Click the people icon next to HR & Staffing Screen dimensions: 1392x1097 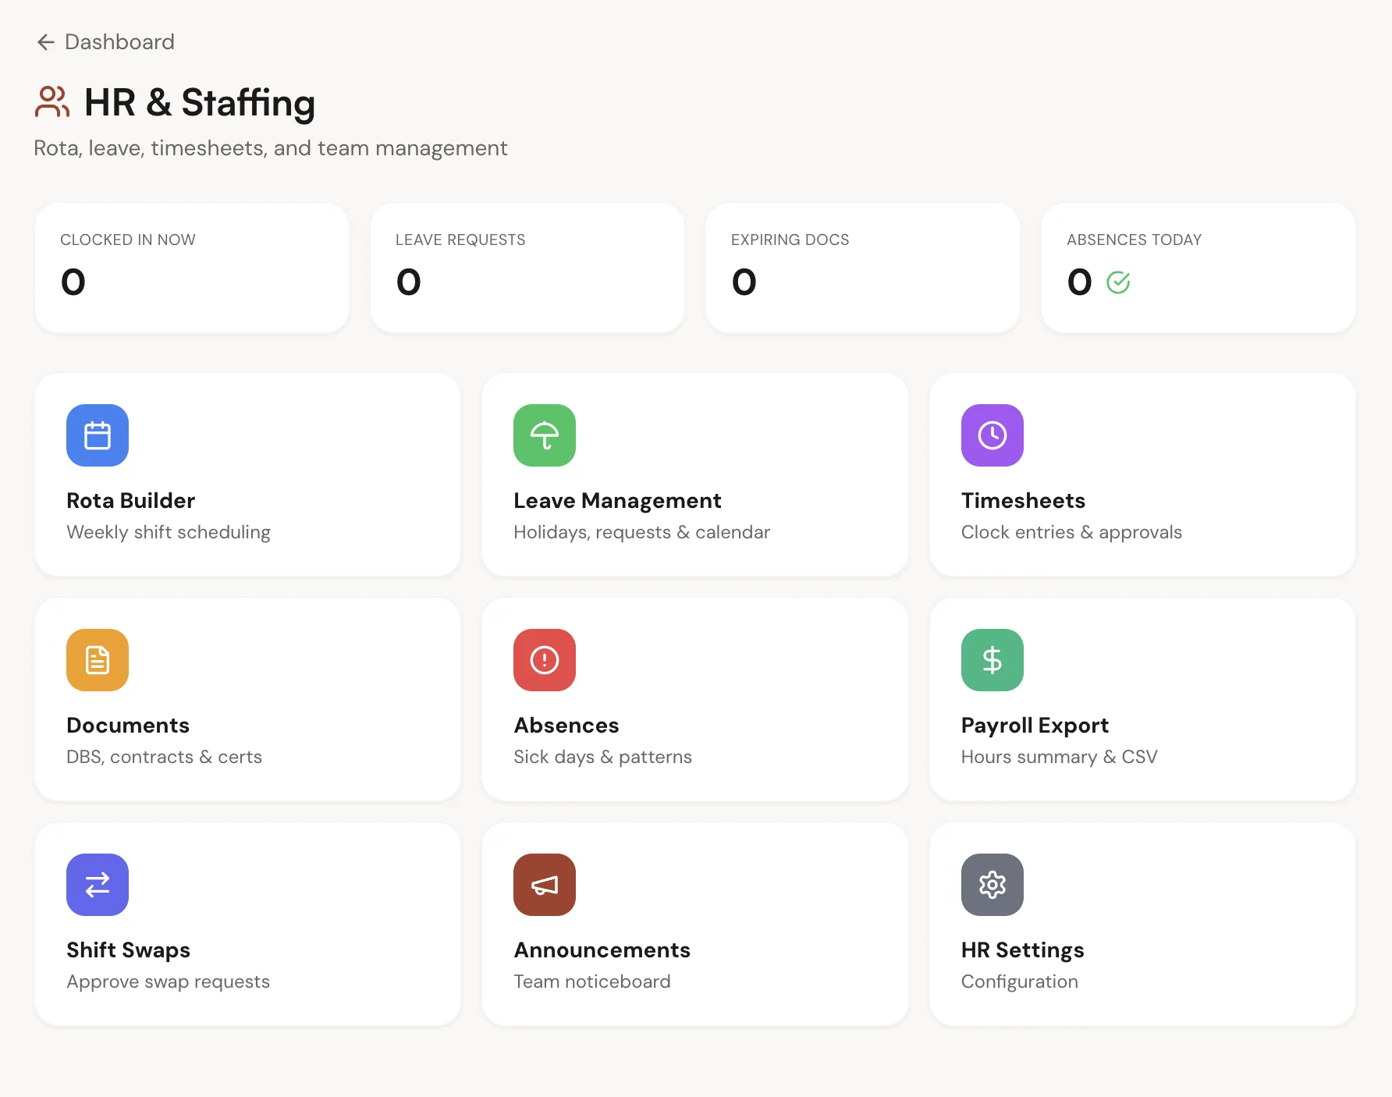(x=52, y=102)
